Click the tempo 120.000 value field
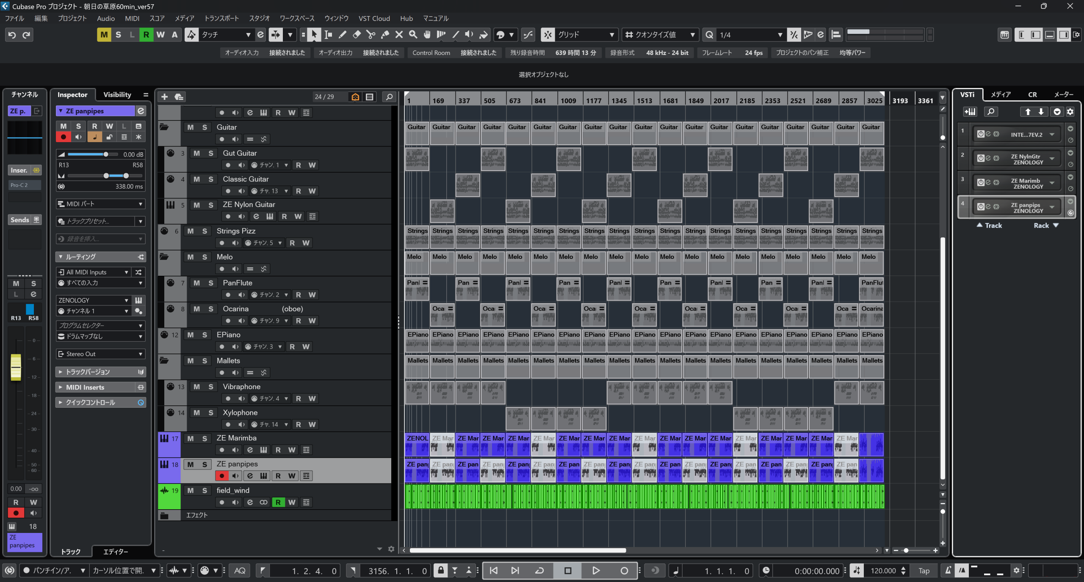Image resolution: width=1084 pixels, height=582 pixels. 883,571
